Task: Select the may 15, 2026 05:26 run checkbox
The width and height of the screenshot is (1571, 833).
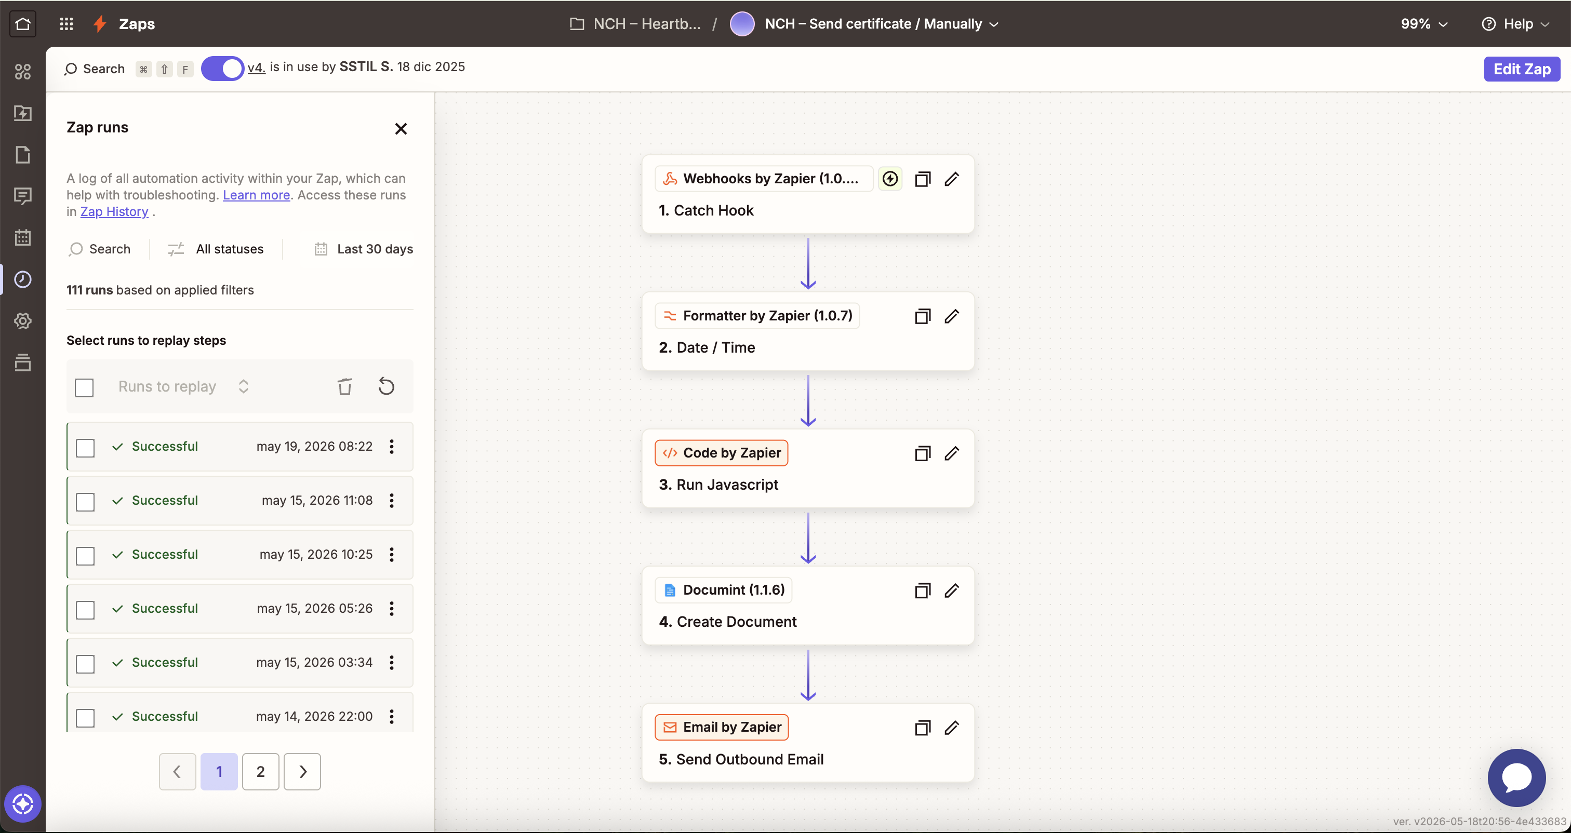Action: (85, 609)
